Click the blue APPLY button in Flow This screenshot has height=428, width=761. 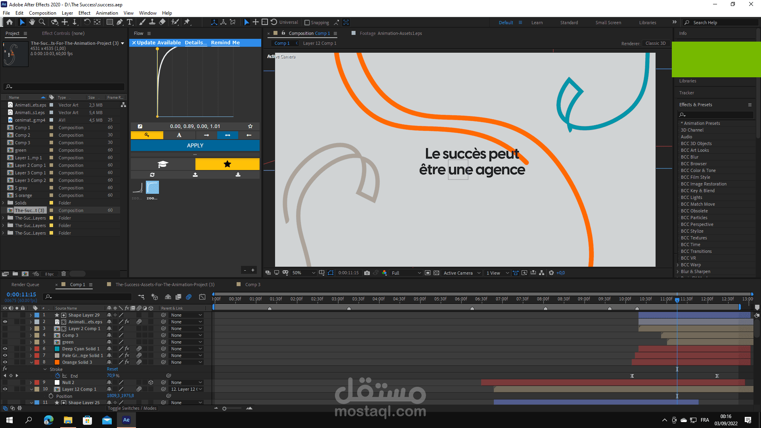pos(195,145)
